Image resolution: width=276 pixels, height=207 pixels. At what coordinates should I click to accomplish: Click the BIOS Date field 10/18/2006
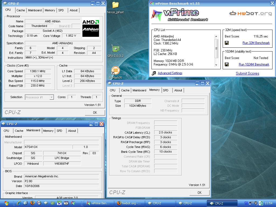pyautogui.click(x=61, y=186)
